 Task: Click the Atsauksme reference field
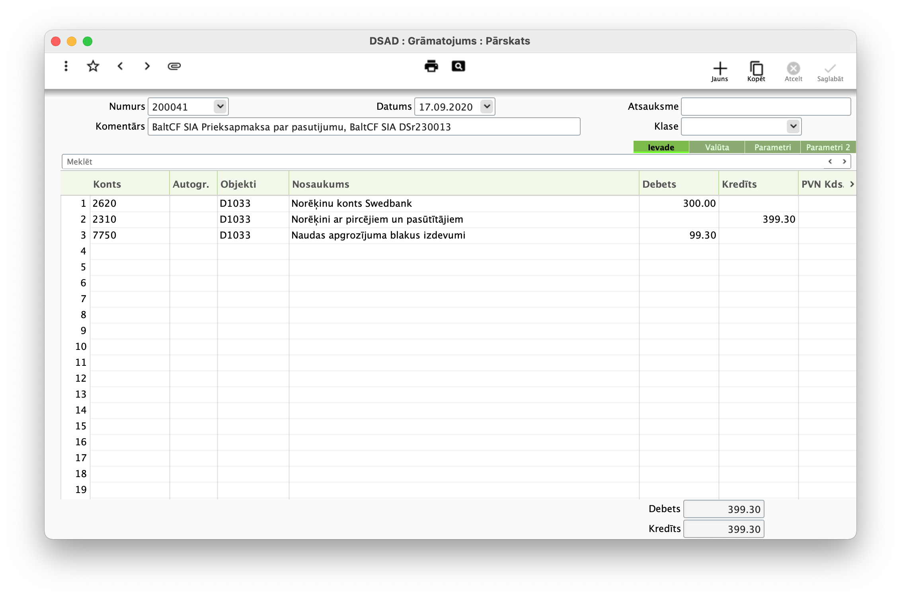(x=766, y=106)
